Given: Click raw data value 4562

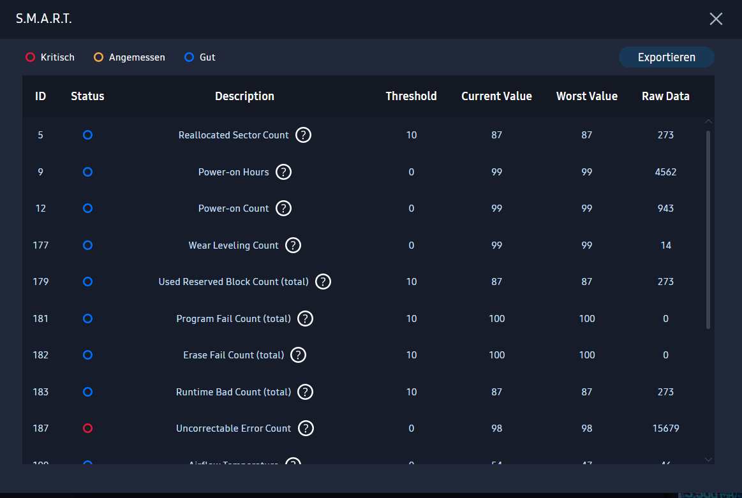Looking at the screenshot, I should click(666, 172).
